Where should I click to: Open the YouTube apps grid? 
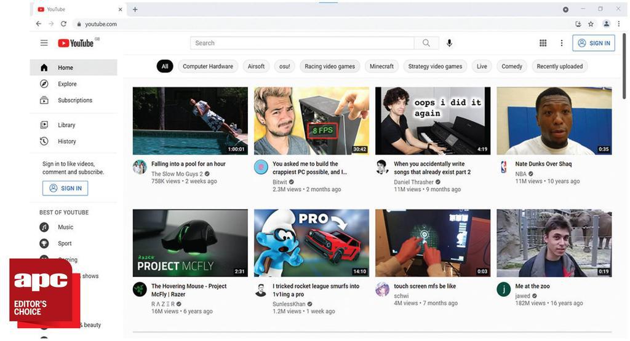click(x=543, y=43)
